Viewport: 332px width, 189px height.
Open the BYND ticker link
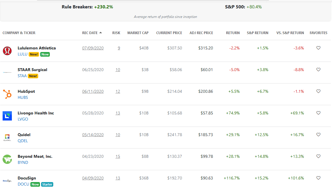[x=23, y=162]
